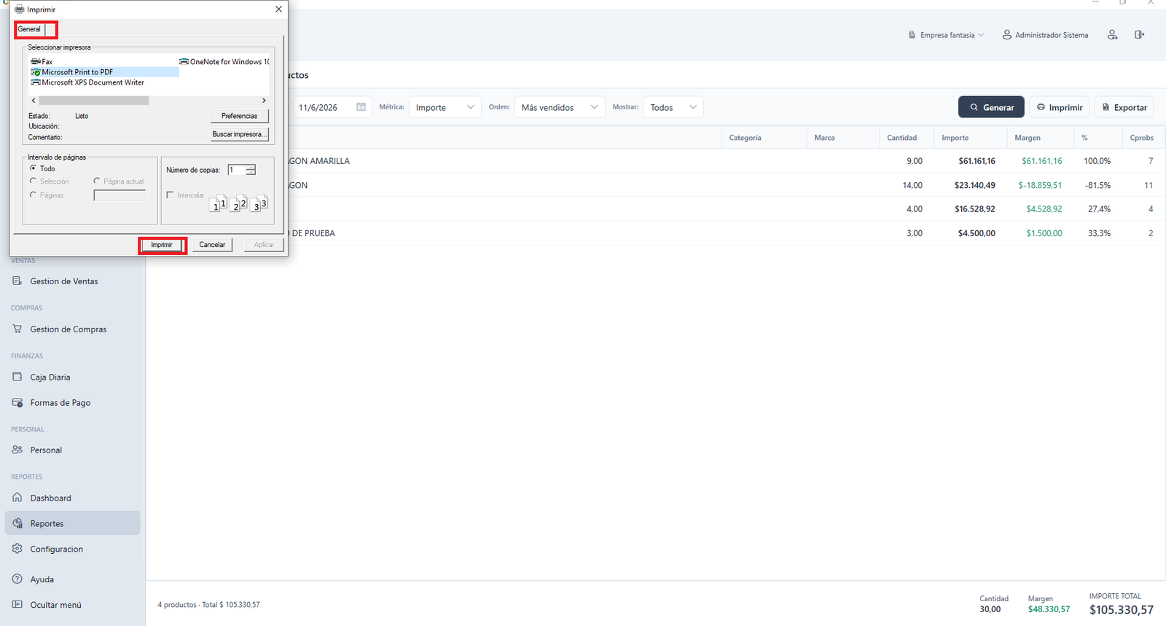Click the Aplicar button

coord(264,245)
